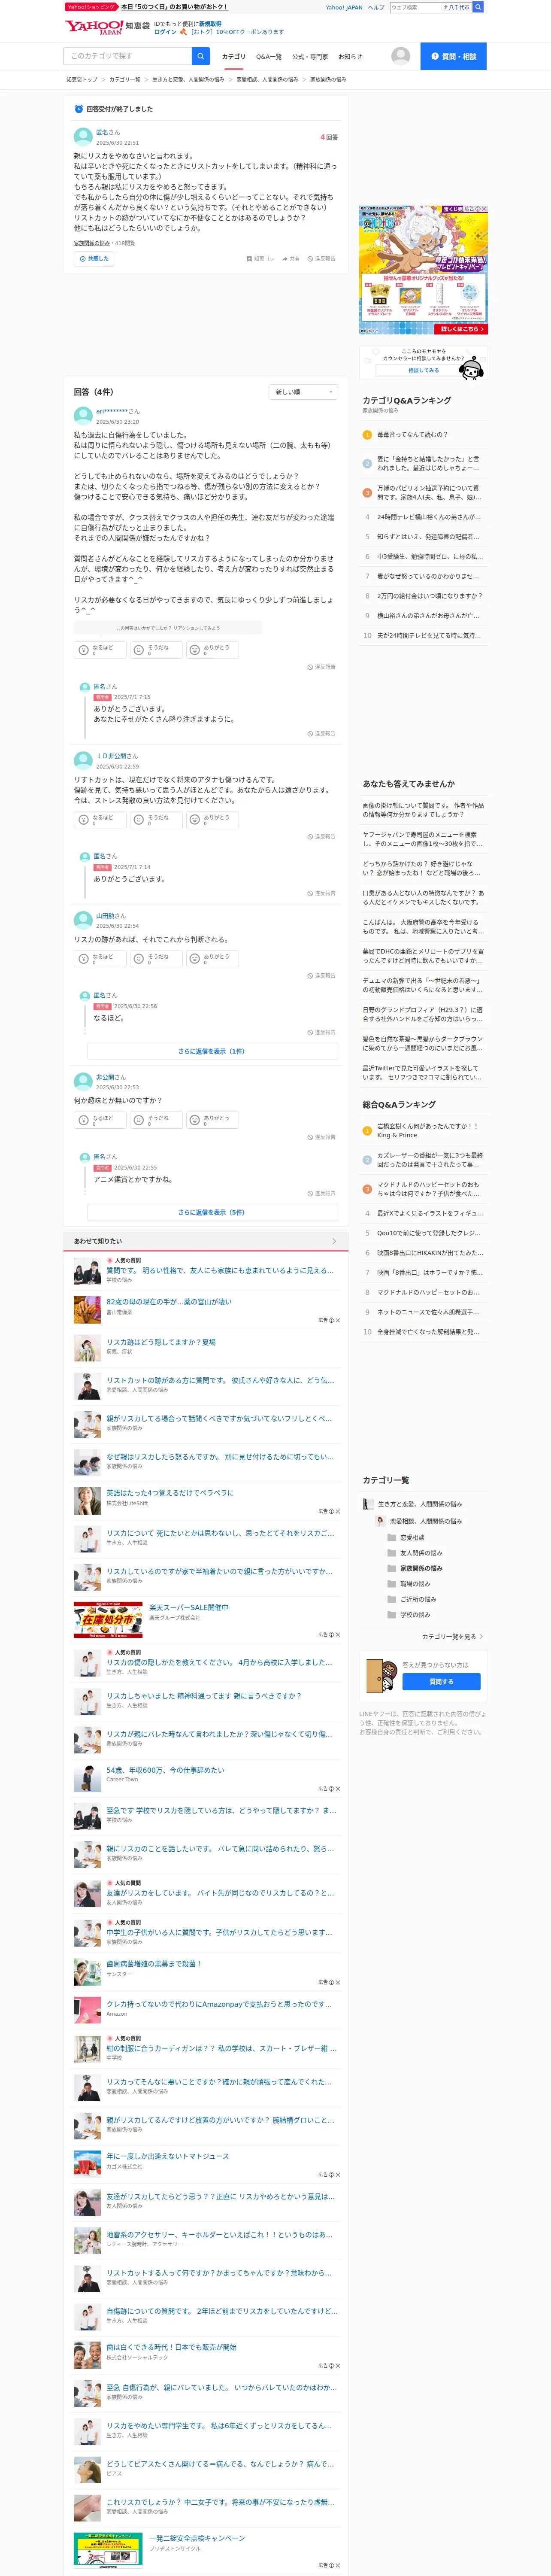551x2576 pixels.
Task: Expand the あわせて知りたい chevron
Action: [333, 1241]
